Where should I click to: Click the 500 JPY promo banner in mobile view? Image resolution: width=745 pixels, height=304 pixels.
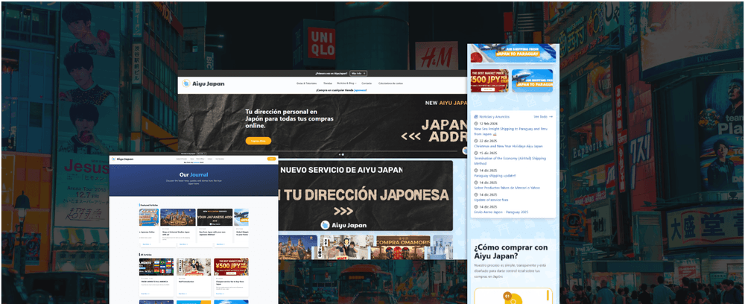[489, 80]
